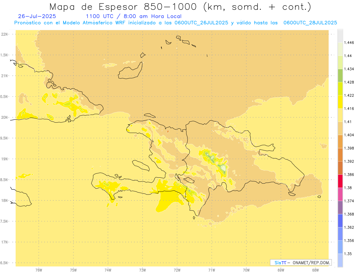Image resolution: width=354 pixels, height=274 pixels.
Task: Click the 22N latitude label
Action: coord(4,34)
